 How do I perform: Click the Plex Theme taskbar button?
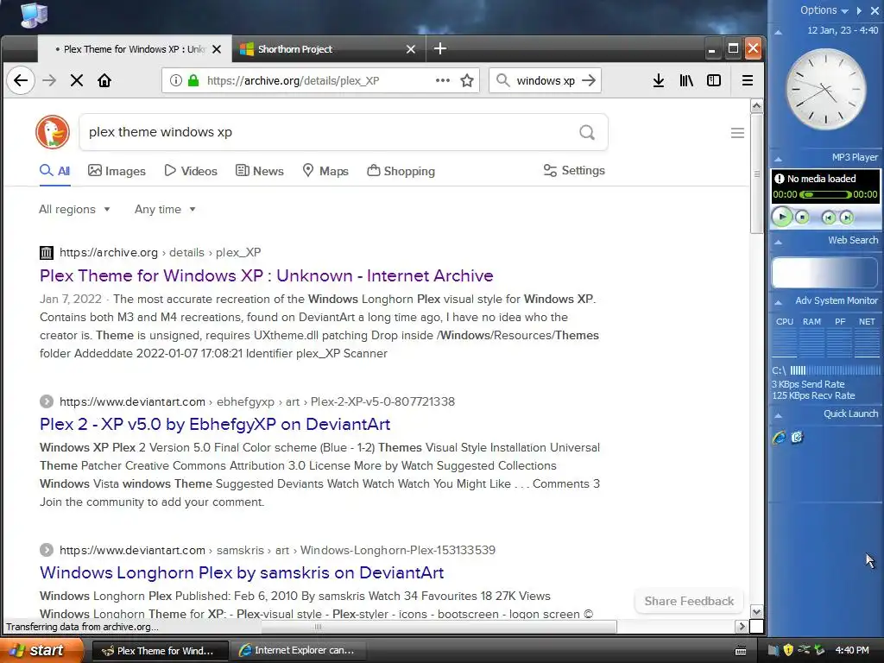click(160, 651)
